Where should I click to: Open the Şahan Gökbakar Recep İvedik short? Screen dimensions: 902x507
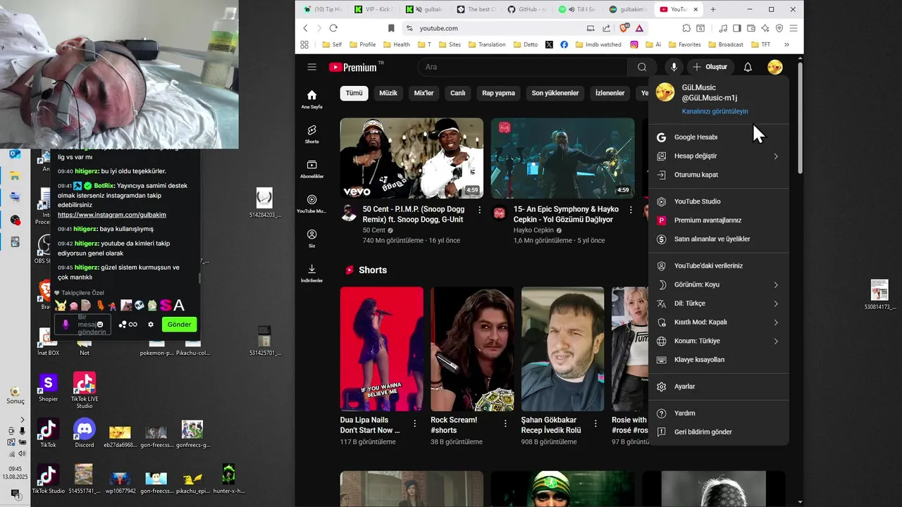(x=562, y=349)
